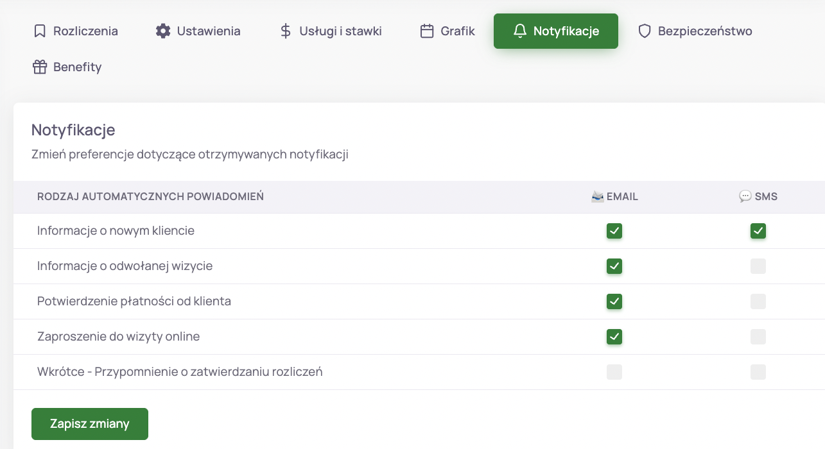Uncheck email for Zaproszenie do wizyty online
The height and width of the screenshot is (449, 825).
point(614,337)
